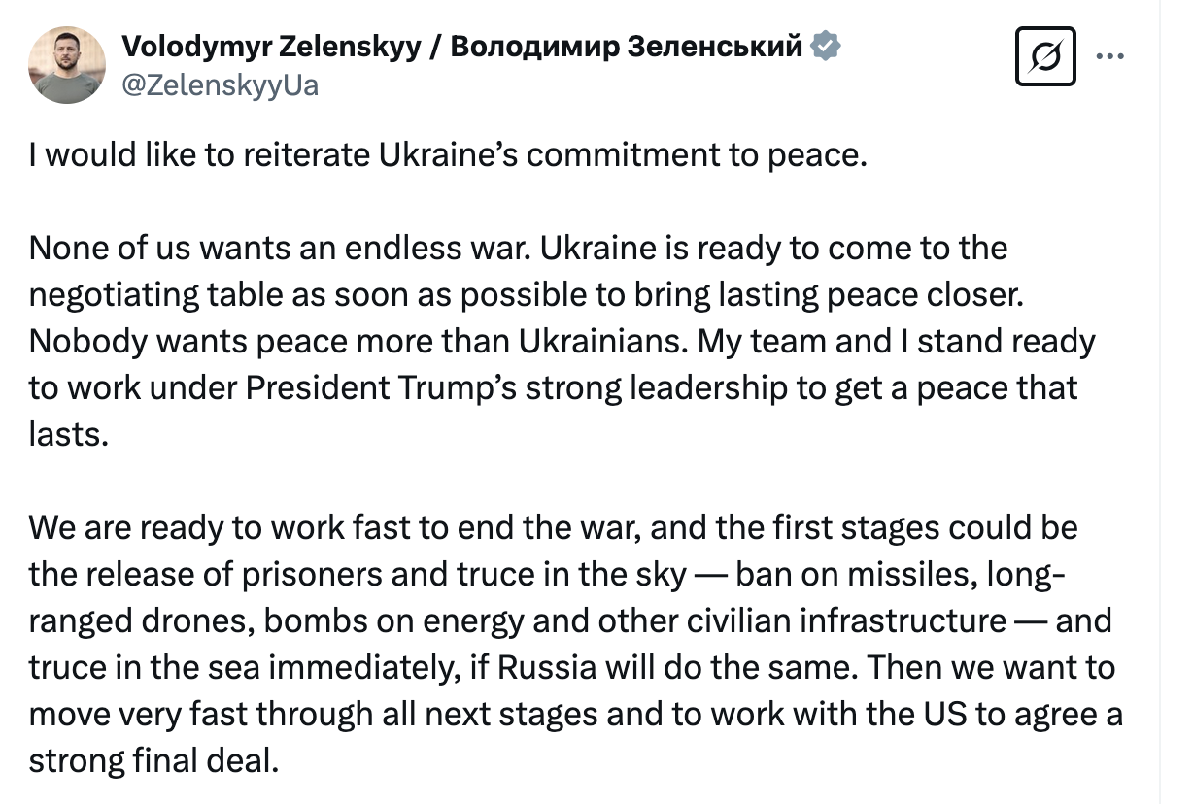Screen dimensions: 1193x804
Task: Click the line starting 'negotiating table as soon'
Action: [526, 295]
